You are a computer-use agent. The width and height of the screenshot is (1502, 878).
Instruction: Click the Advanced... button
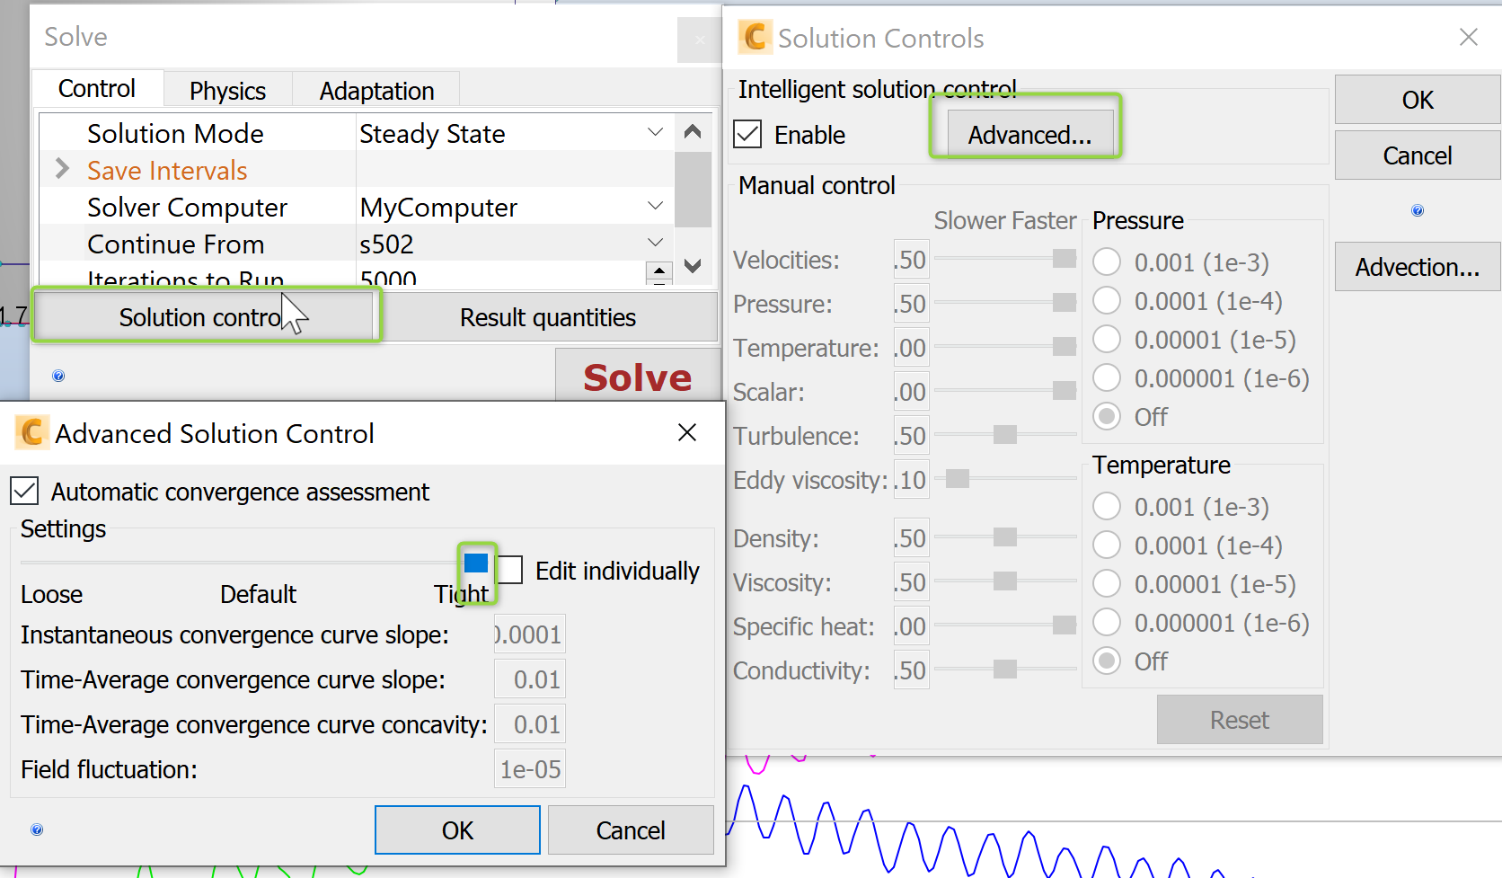tap(1029, 135)
